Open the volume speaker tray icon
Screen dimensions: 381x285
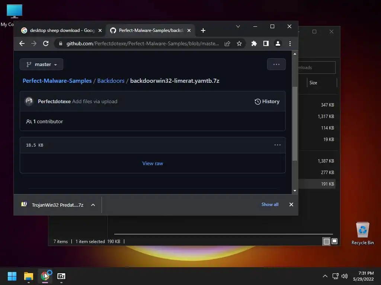click(345, 276)
